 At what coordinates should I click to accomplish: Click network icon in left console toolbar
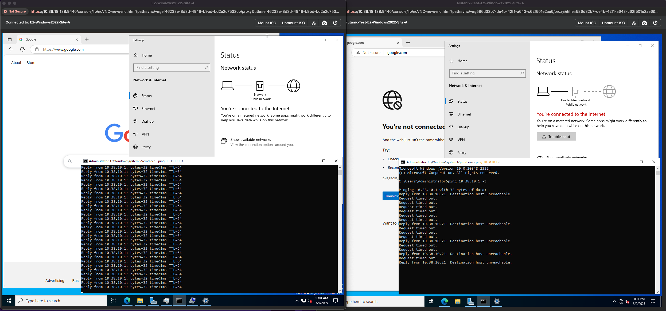tap(314, 23)
